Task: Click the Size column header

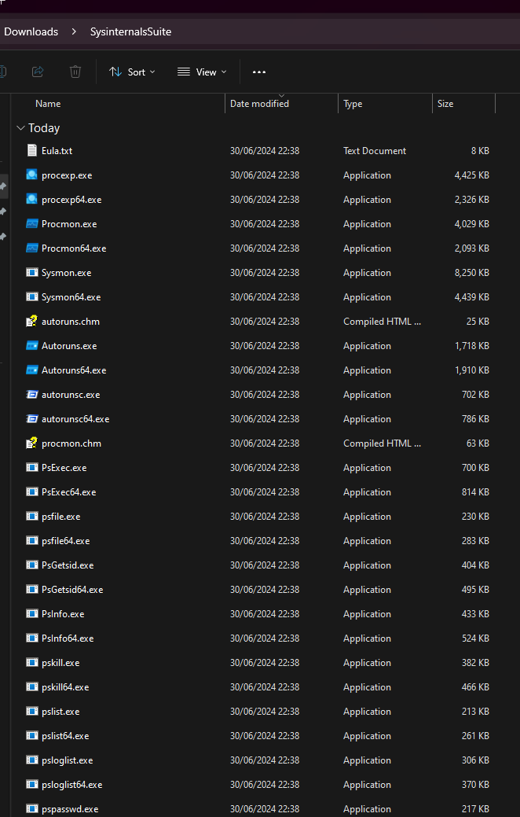Action: click(x=445, y=104)
